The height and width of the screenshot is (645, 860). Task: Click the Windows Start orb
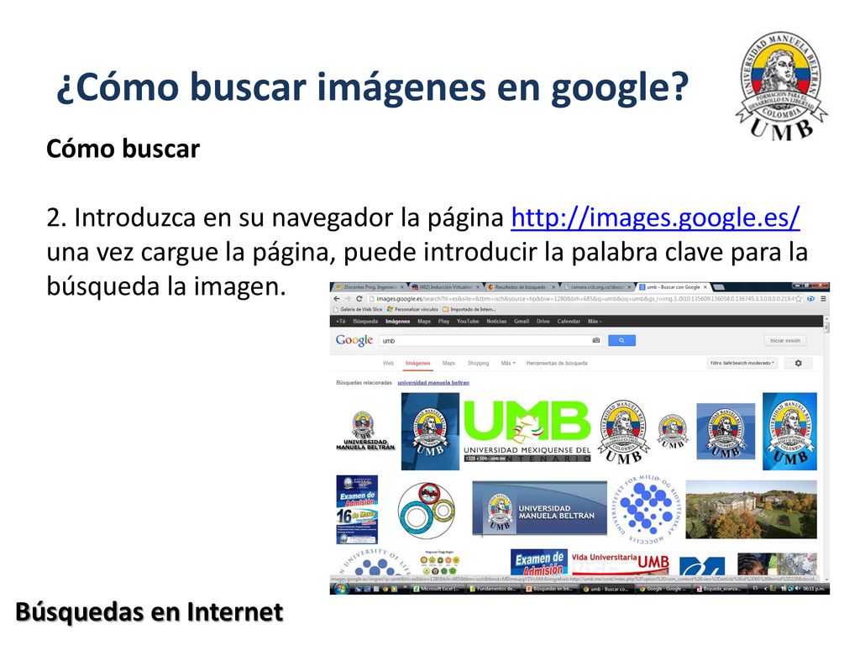click(x=341, y=589)
